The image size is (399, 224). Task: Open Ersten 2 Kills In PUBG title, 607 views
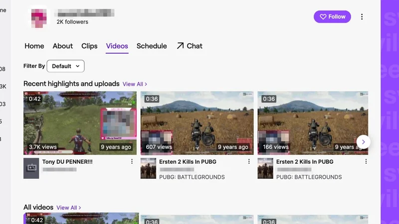pos(188,162)
